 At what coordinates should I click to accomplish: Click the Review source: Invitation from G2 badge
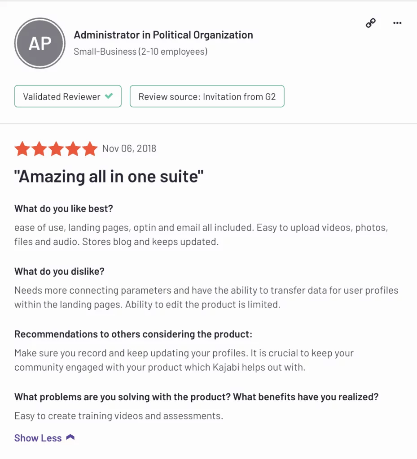(207, 96)
